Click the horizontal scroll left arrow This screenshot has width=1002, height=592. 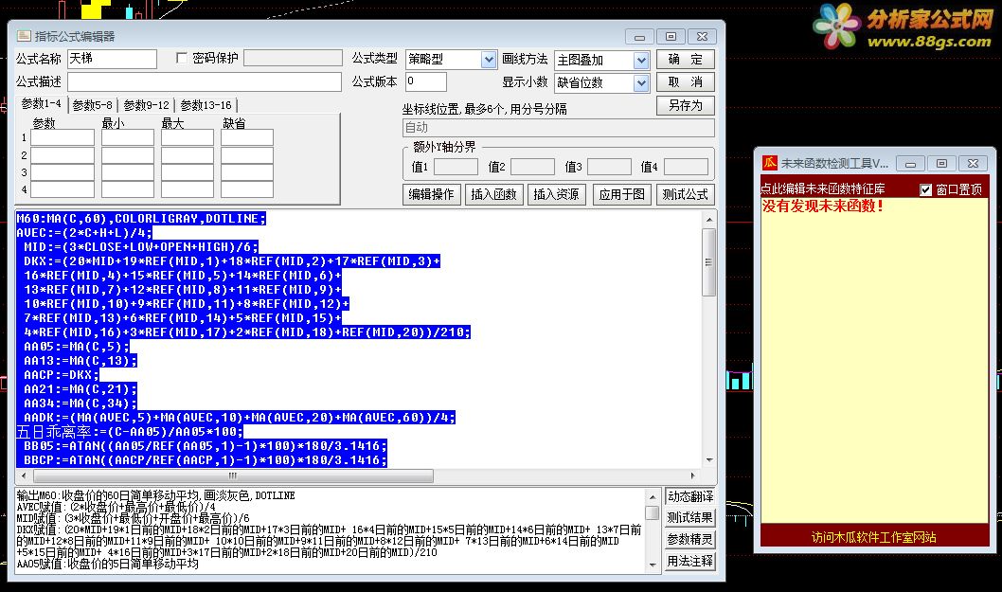coord(24,475)
